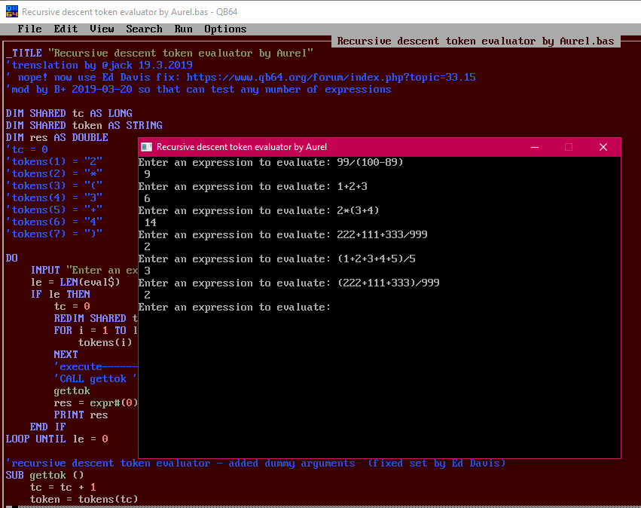Place cursor on LOOP UNTIL le = 0 line
Screen dimensions: 641x508
(x=56, y=439)
